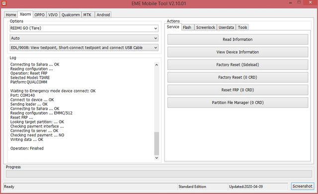Image resolution: width=318 pixels, height=194 pixels.
Task: Switch to the Qualcomm tab
Action: click(x=71, y=15)
